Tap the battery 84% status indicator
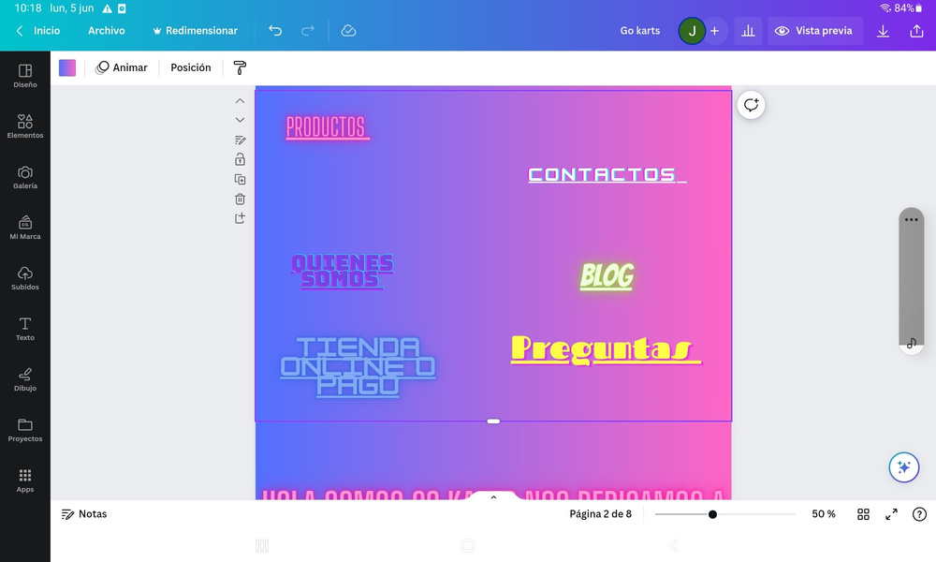 pos(908,7)
